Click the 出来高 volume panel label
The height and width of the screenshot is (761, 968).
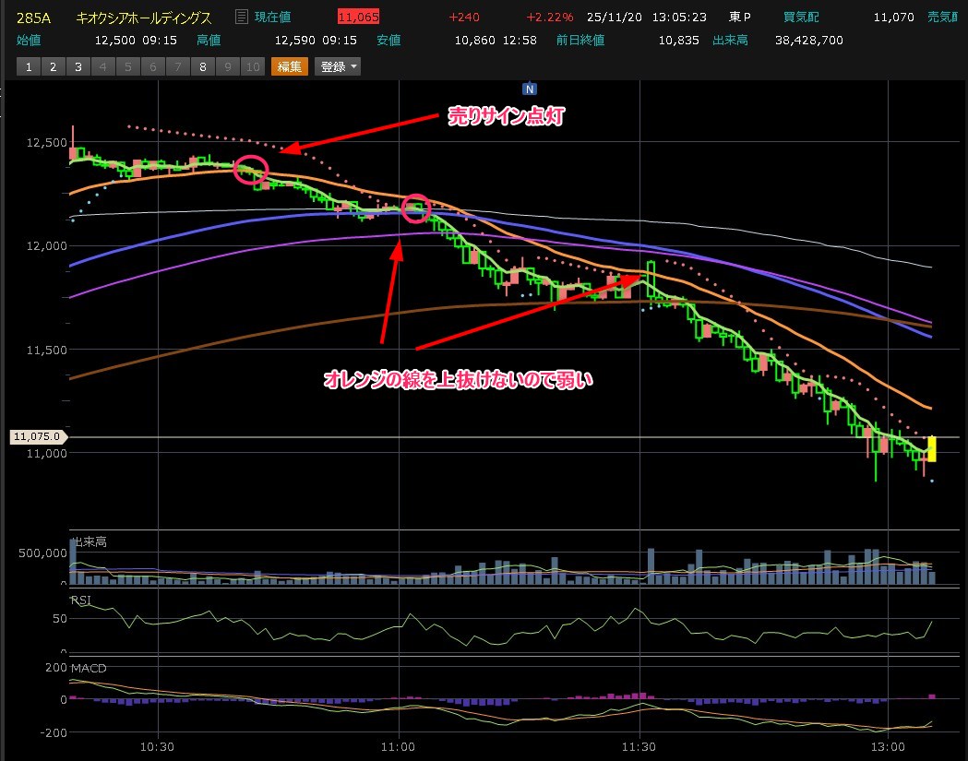tap(90, 542)
